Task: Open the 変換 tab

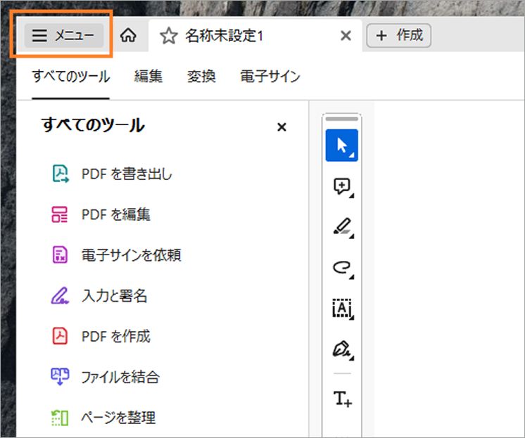Action: [x=201, y=77]
